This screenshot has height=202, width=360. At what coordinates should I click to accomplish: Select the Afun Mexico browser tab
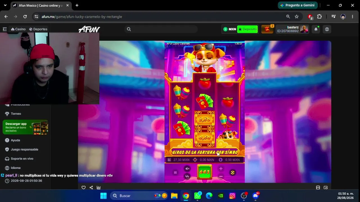[x=40, y=5]
